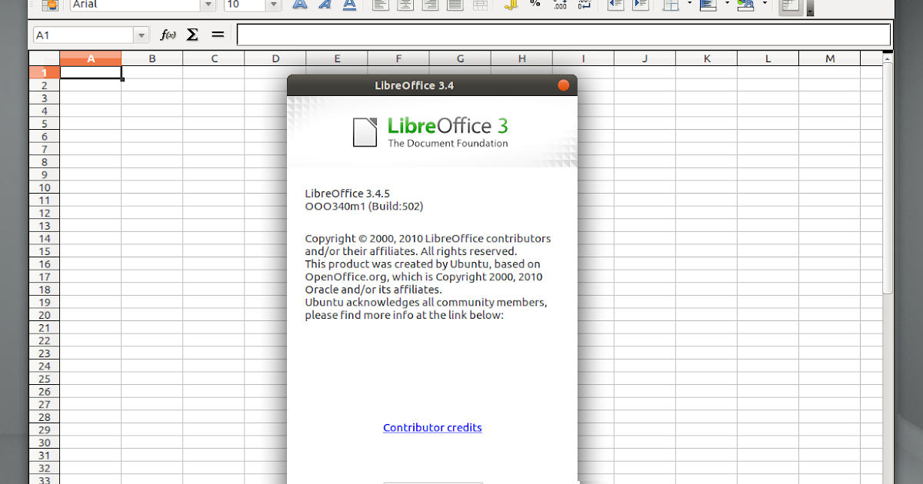Image resolution: width=923 pixels, height=484 pixels.
Task: Apply the currency number format
Action: (x=511, y=6)
